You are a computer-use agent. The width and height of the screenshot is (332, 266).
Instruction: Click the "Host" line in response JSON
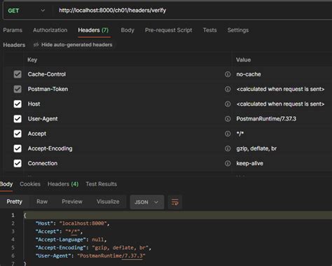(73, 223)
